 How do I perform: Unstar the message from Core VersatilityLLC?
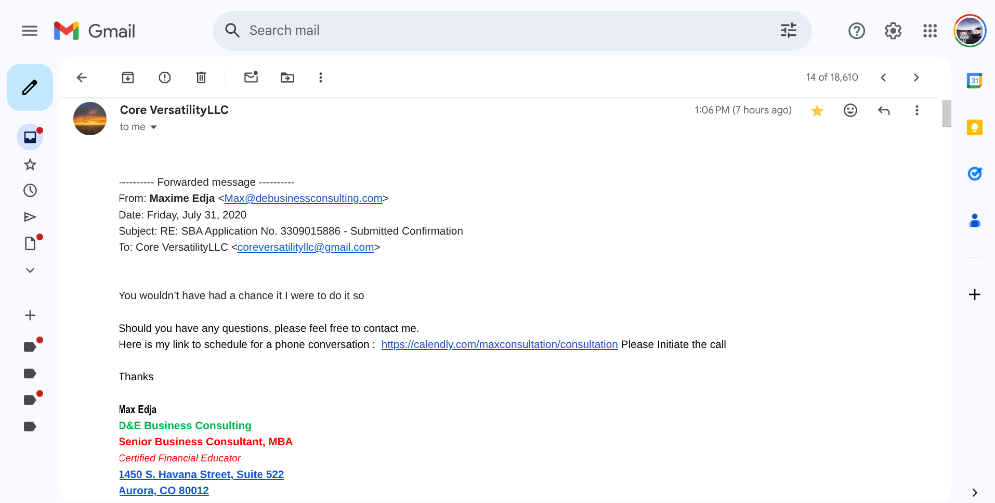[x=817, y=110]
